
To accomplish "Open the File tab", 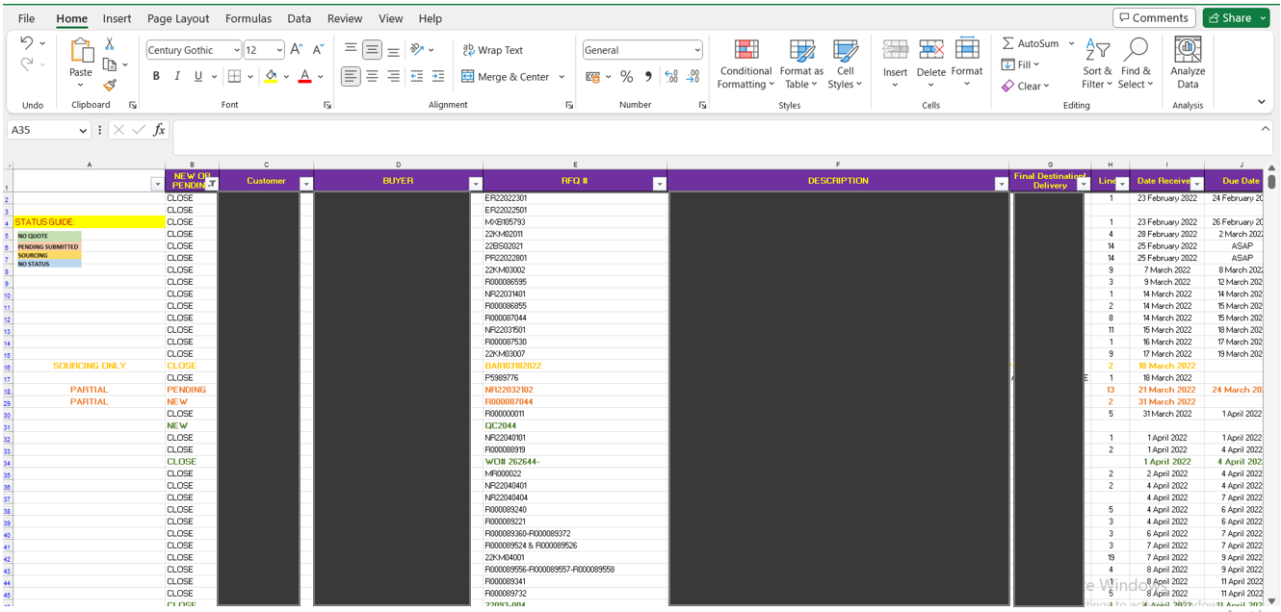I will click(26, 18).
